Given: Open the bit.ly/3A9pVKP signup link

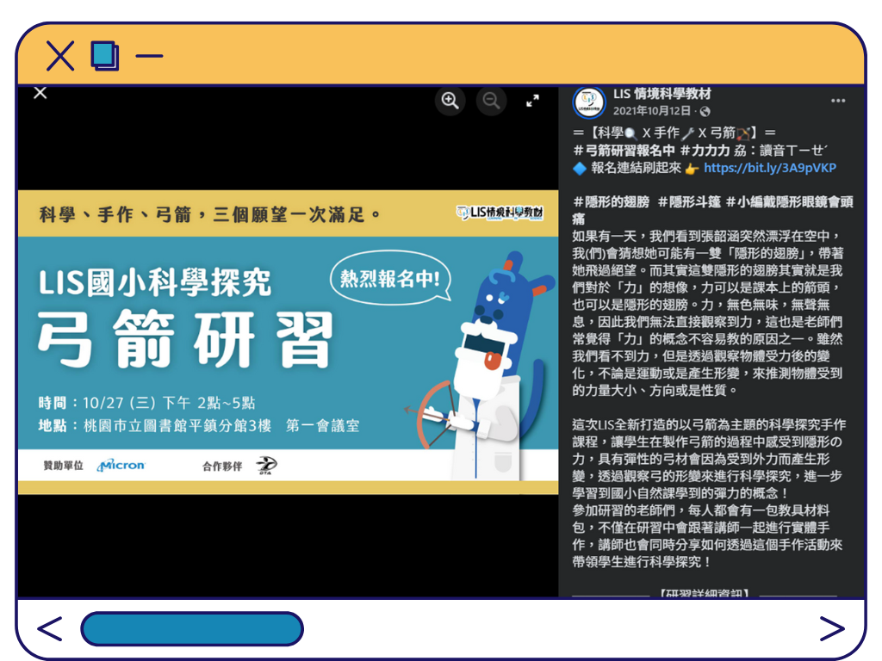Looking at the screenshot, I should coord(769,168).
